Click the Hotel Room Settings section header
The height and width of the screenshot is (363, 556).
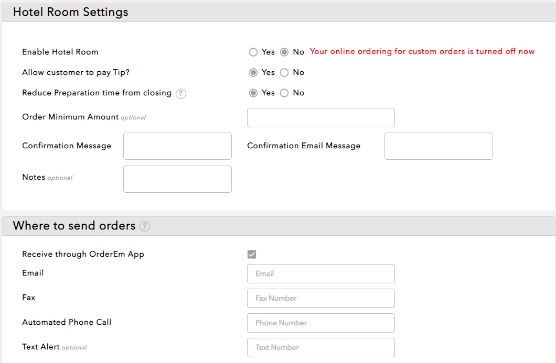[70, 12]
